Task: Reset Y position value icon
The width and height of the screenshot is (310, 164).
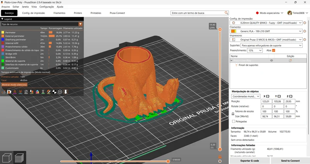Action: click(279, 96)
